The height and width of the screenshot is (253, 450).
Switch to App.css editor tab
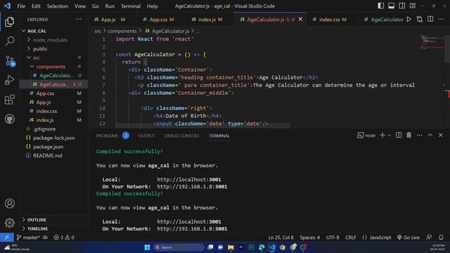click(x=158, y=19)
